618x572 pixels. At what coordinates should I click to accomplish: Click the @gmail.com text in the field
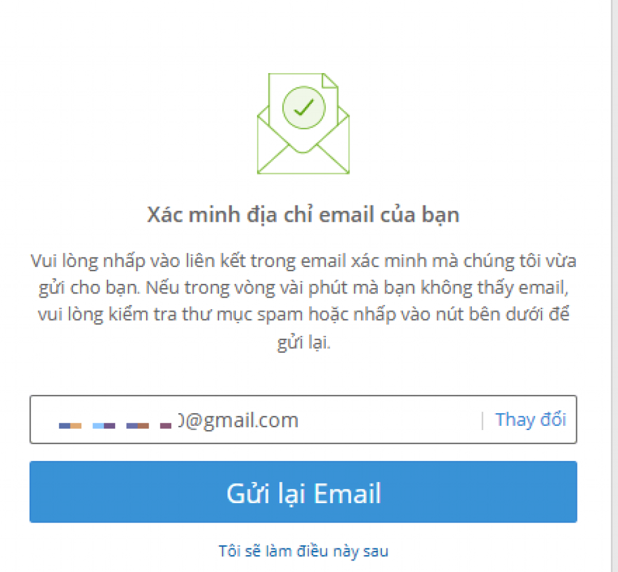[x=241, y=420]
